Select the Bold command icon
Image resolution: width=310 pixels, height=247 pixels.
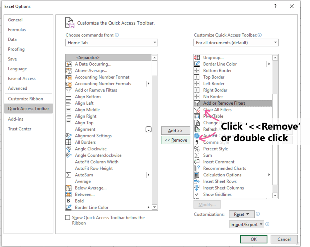point(68,201)
